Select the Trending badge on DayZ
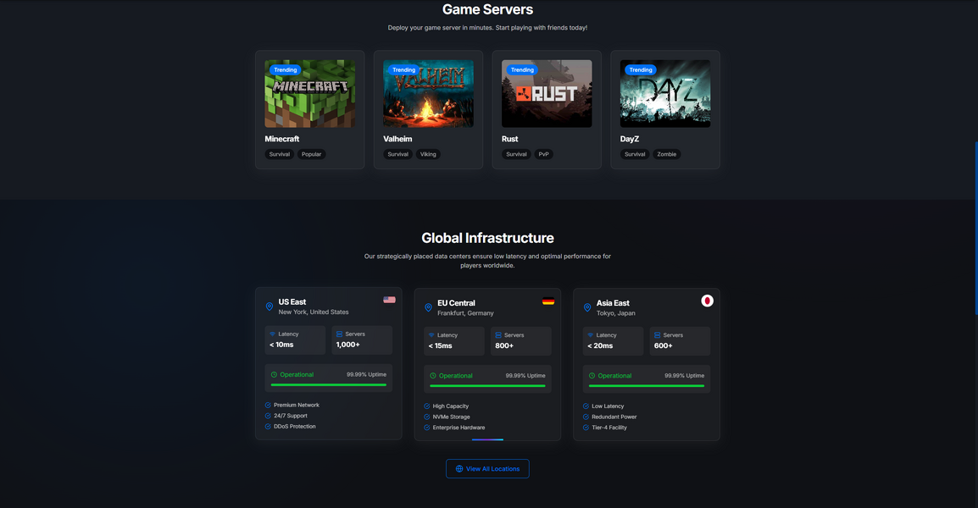Viewport: 978px width, 508px height. (x=641, y=69)
